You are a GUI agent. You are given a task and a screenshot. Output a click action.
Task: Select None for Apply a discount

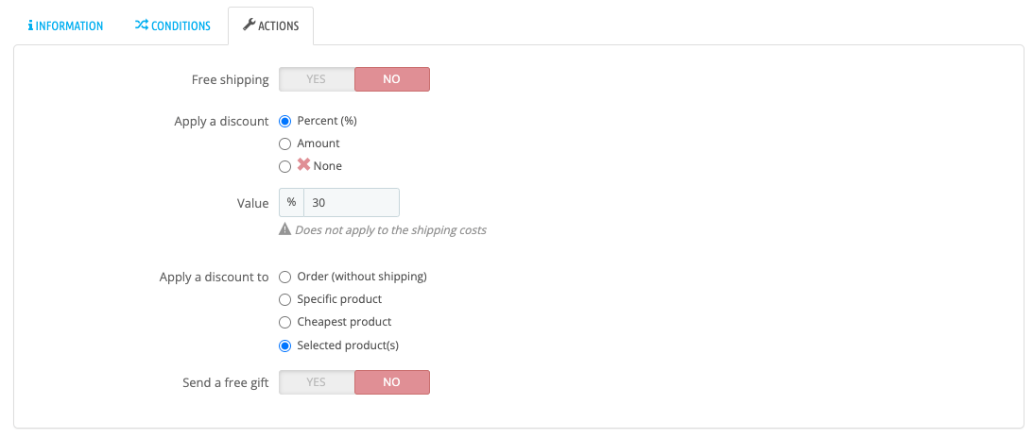click(x=285, y=166)
